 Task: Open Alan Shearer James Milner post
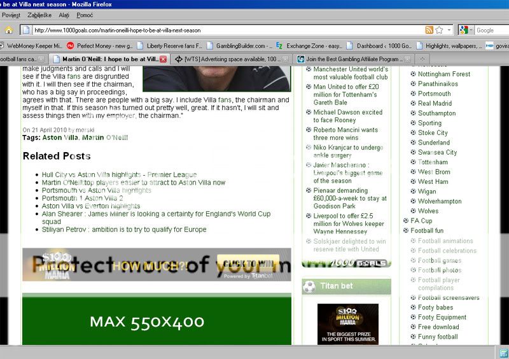tap(156, 218)
